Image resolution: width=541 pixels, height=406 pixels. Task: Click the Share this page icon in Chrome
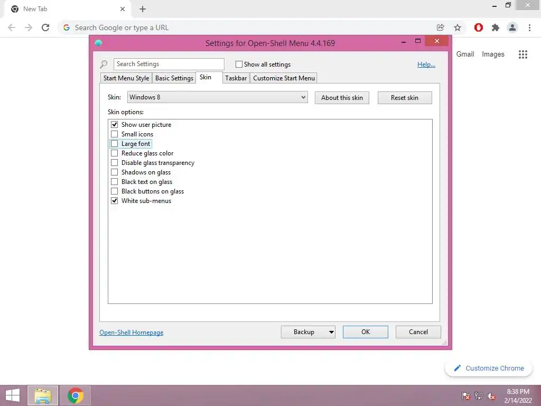point(440,27)
